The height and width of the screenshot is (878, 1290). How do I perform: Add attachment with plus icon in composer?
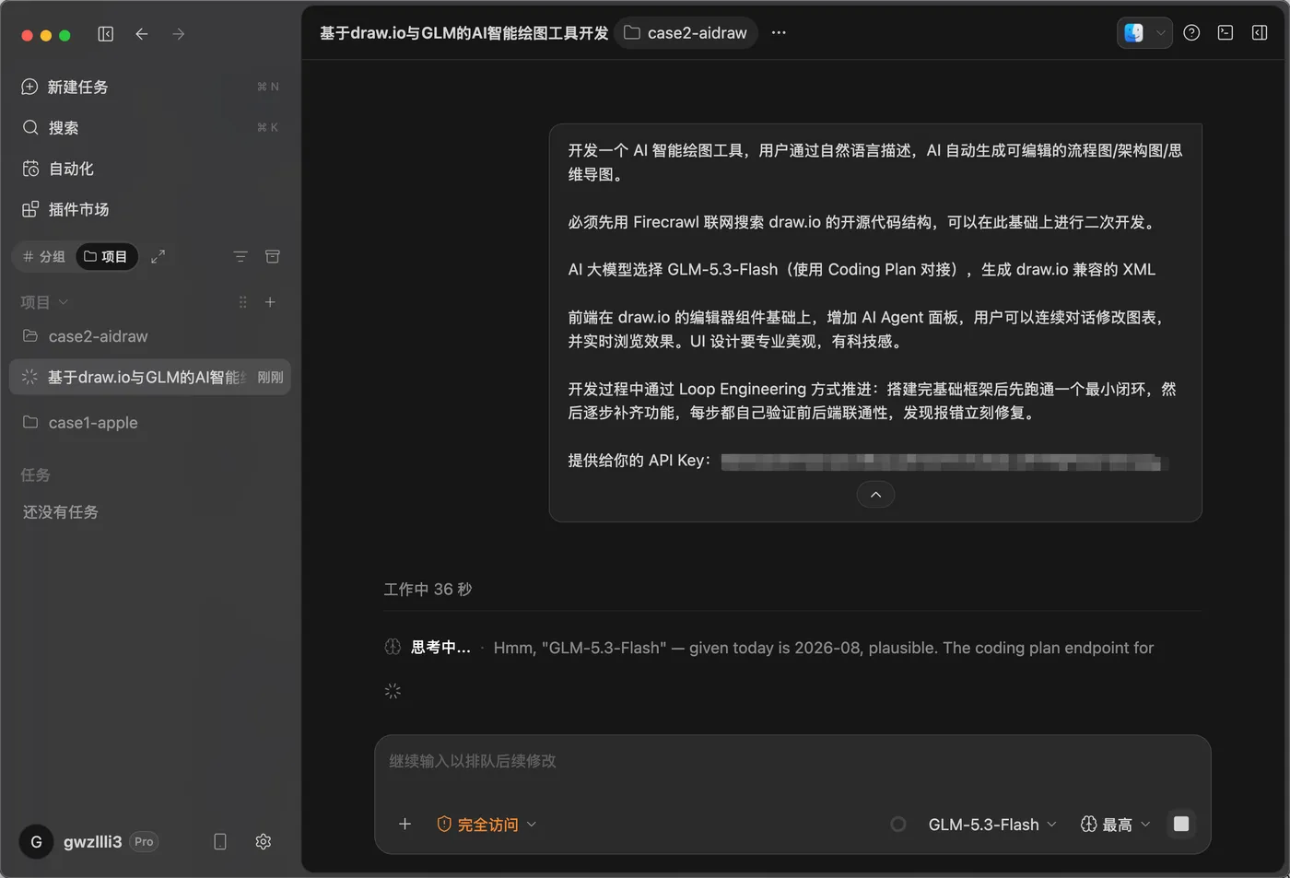pyautogui.click(x=405, y=824)
